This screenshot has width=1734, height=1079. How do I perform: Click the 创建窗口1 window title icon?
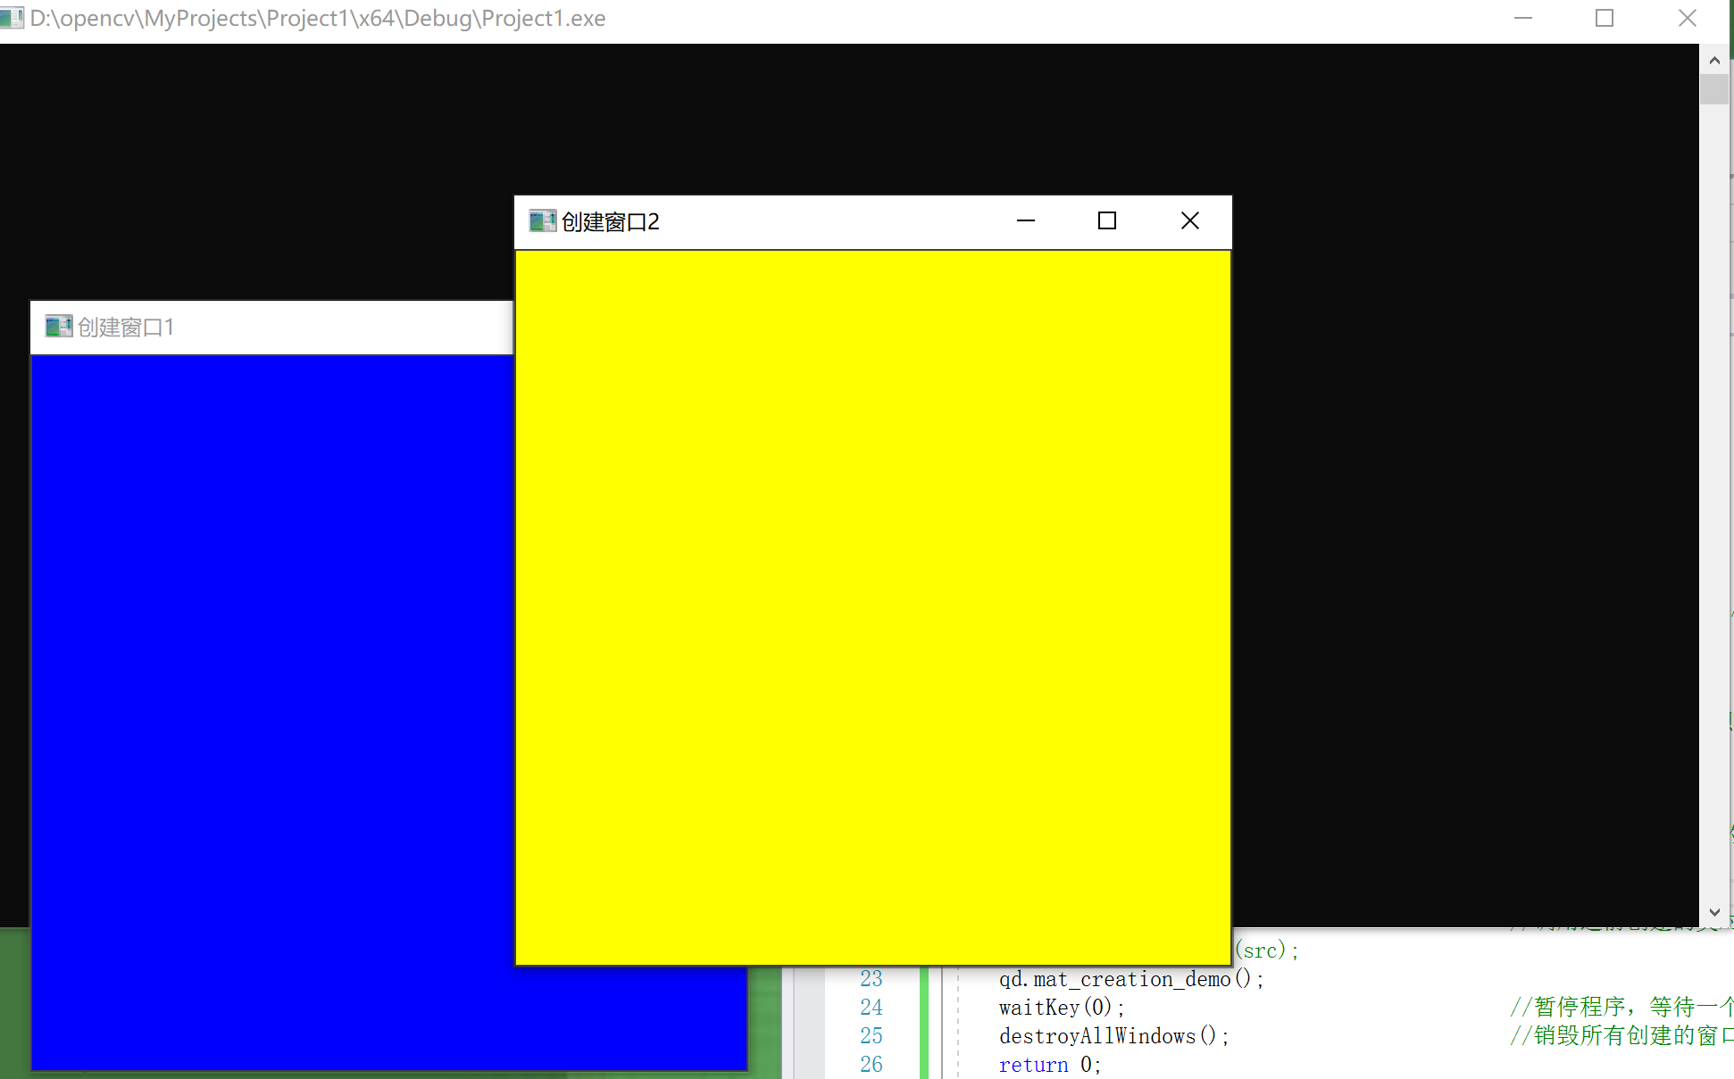point(59,327)
